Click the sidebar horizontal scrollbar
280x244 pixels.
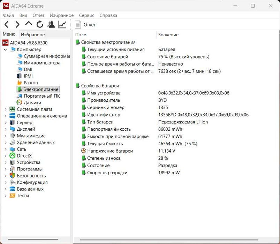[33, 239]
